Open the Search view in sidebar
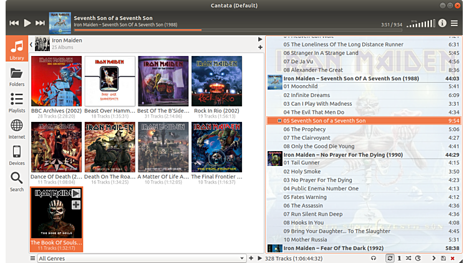 17,181
